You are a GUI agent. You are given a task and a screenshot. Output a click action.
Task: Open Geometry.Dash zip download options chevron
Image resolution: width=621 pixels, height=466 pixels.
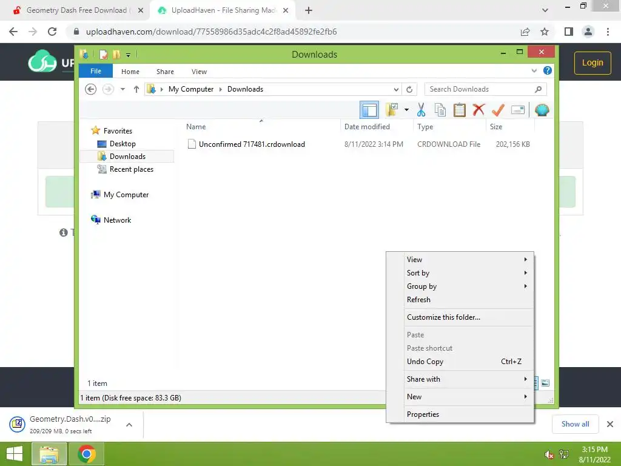(x=129, y=425)
